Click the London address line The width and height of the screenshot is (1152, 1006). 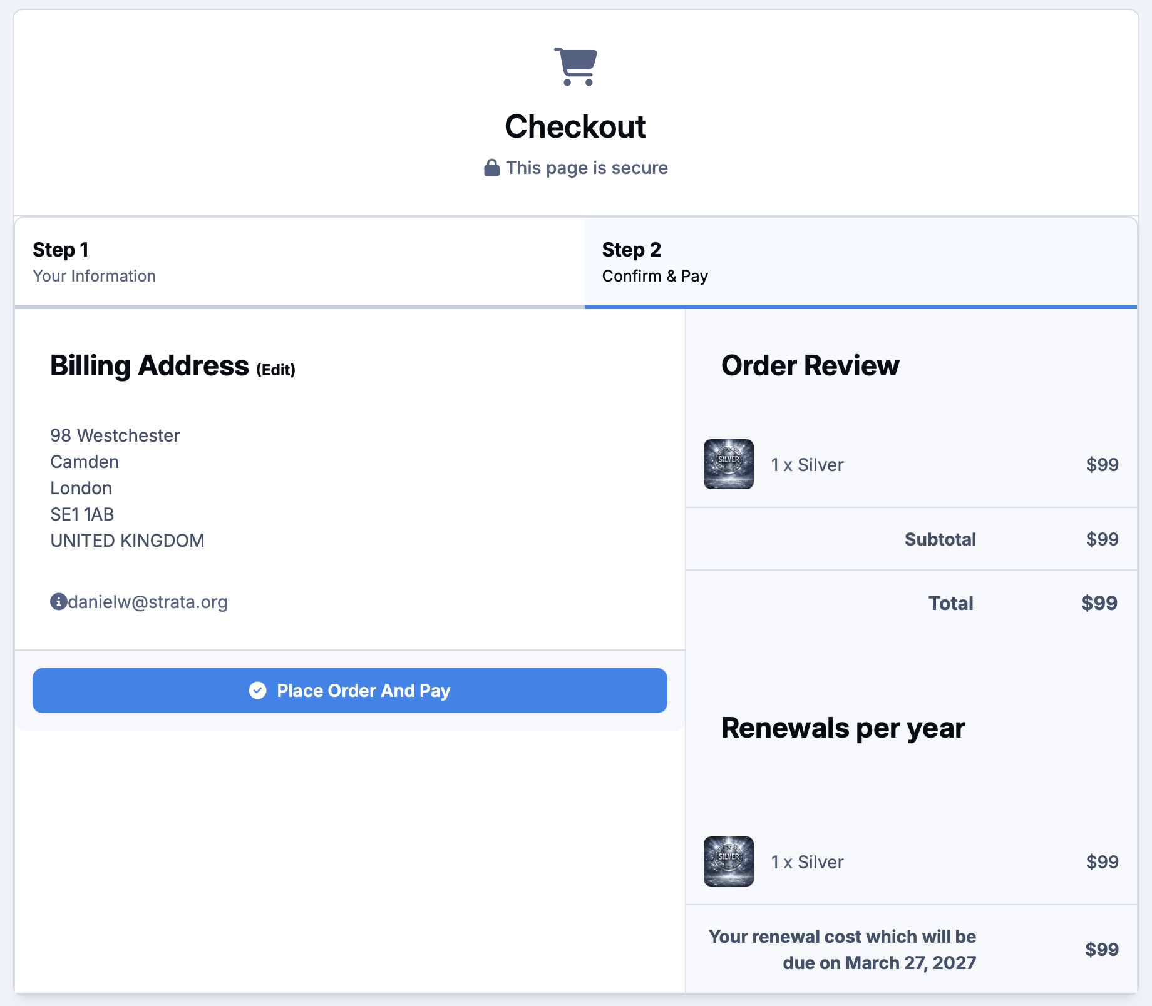coord(81,488)
